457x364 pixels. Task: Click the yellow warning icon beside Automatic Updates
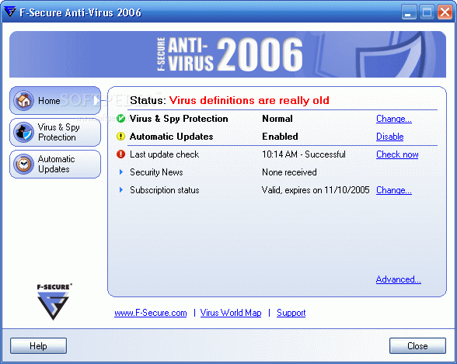tap(120, 136)
